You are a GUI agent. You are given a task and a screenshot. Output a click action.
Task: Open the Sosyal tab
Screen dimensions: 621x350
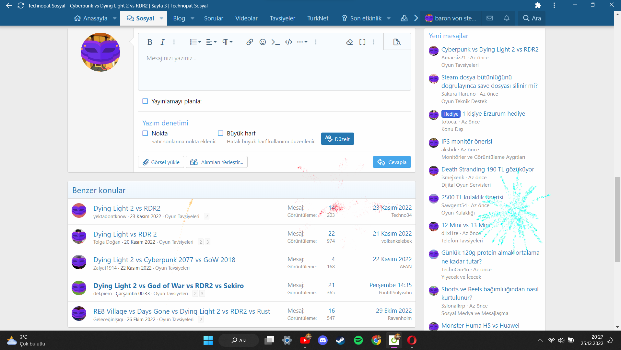pos(140,18)
